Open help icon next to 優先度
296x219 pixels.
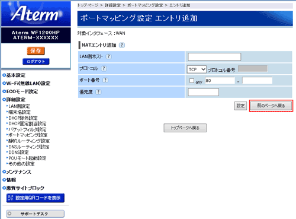click(98, 92)
